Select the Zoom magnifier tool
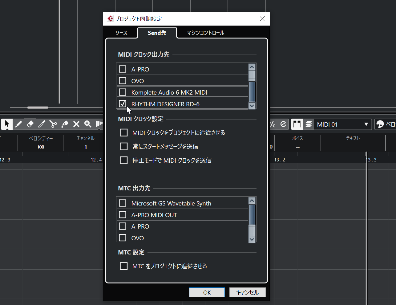This screenshot has width=396, height=305. tap(88, 124)
